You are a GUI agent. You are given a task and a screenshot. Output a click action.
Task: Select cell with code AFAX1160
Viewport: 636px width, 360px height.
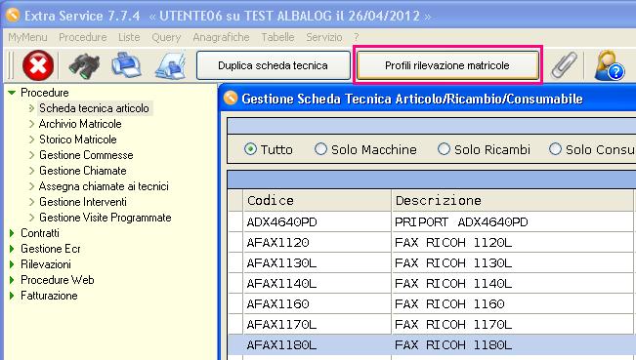pos(318,303)
